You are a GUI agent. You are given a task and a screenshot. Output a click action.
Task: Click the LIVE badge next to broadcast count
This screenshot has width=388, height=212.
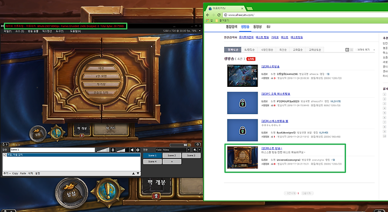point(251,59)
